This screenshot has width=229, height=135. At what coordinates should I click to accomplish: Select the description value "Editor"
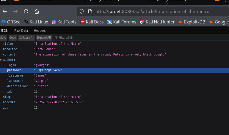(41, 86)
